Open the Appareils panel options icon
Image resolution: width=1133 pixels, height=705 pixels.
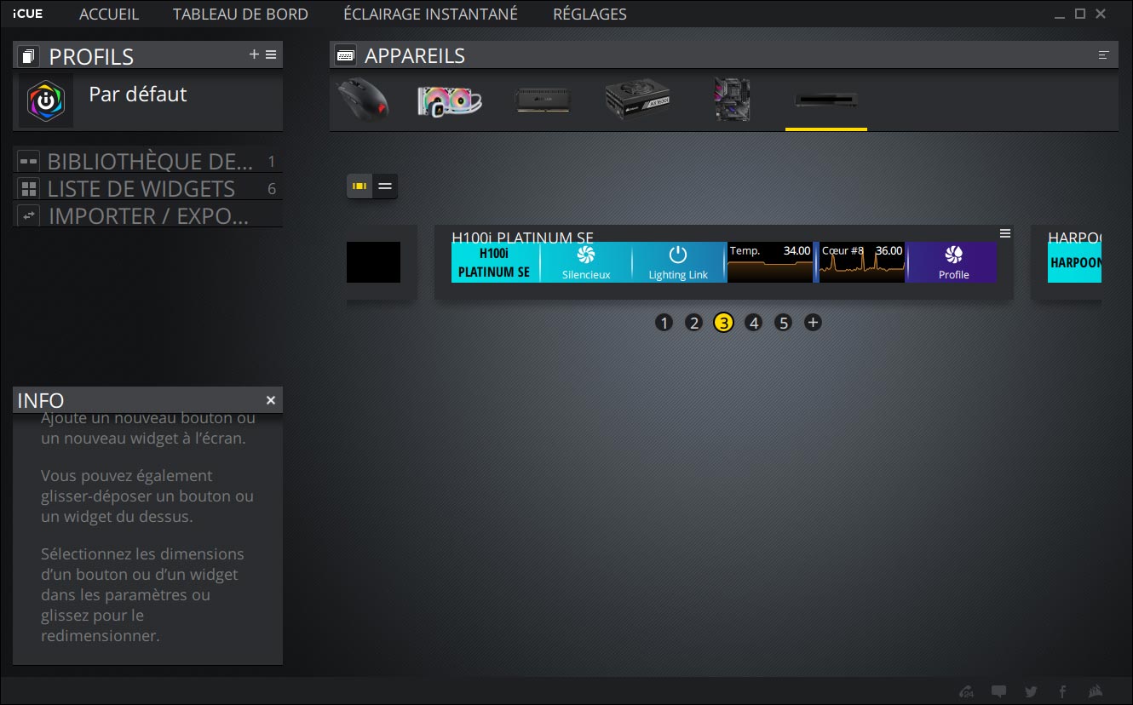point(1104,55)
